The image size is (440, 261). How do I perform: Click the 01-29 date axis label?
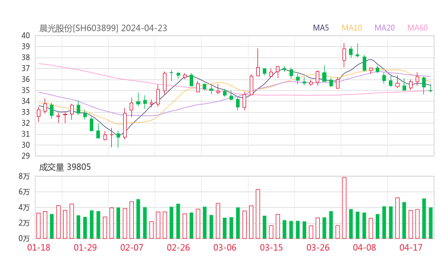coord(85,247)
